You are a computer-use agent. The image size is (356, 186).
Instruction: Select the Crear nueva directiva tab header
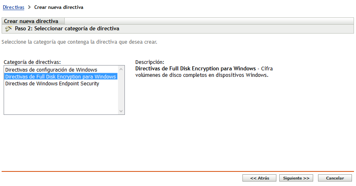(x=31, y=21)
